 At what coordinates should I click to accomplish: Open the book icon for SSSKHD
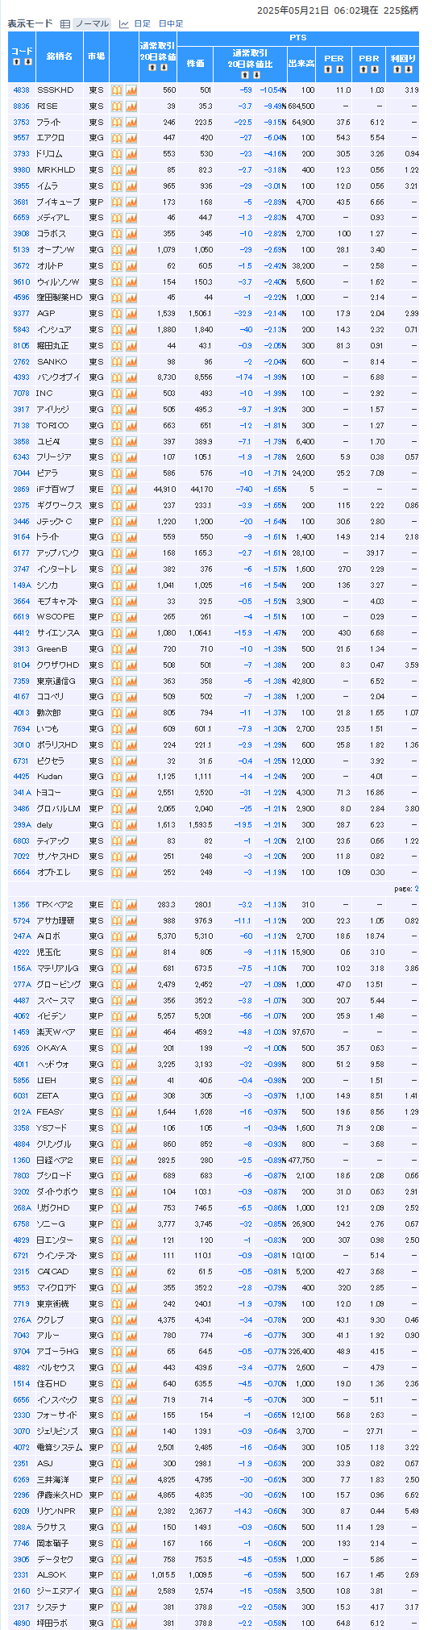click(116, 90)
